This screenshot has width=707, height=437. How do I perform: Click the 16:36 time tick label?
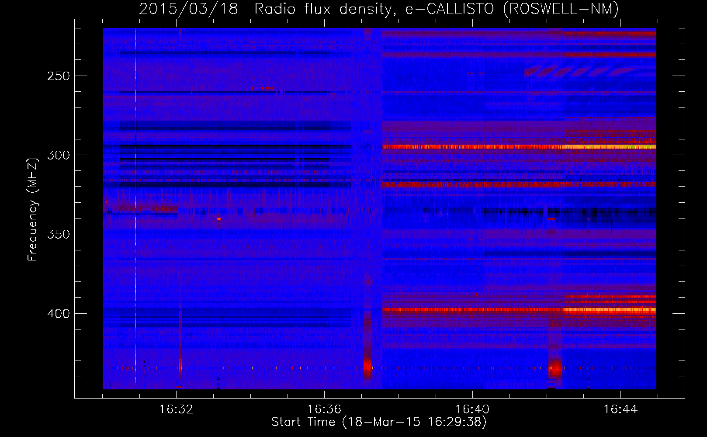pyautogui.click(x=324, y=409)
